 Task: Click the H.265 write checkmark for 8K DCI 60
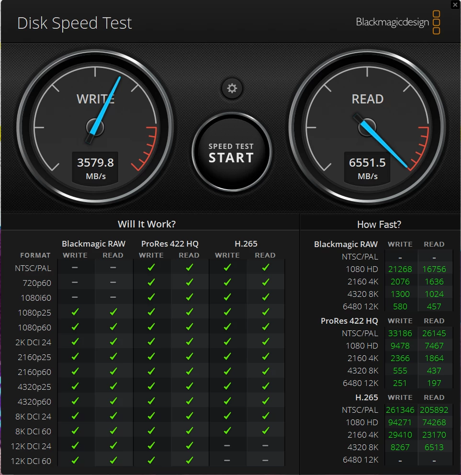(227, 431)
